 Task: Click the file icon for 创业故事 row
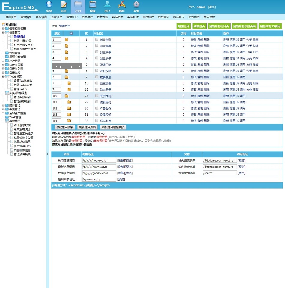pos(67,52)
